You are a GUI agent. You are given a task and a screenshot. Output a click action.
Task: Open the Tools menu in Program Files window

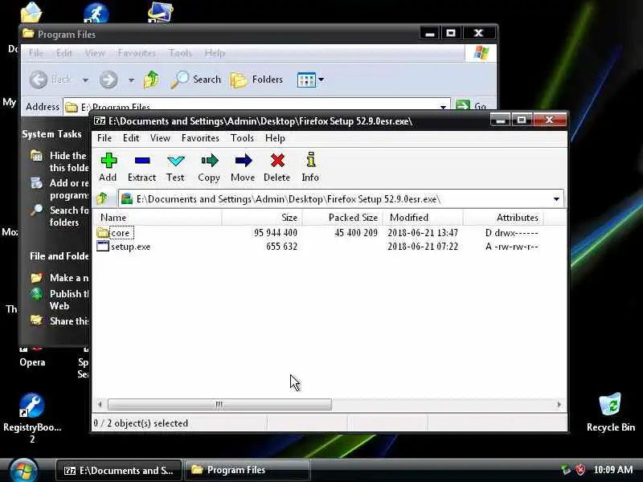click(180, 53)
